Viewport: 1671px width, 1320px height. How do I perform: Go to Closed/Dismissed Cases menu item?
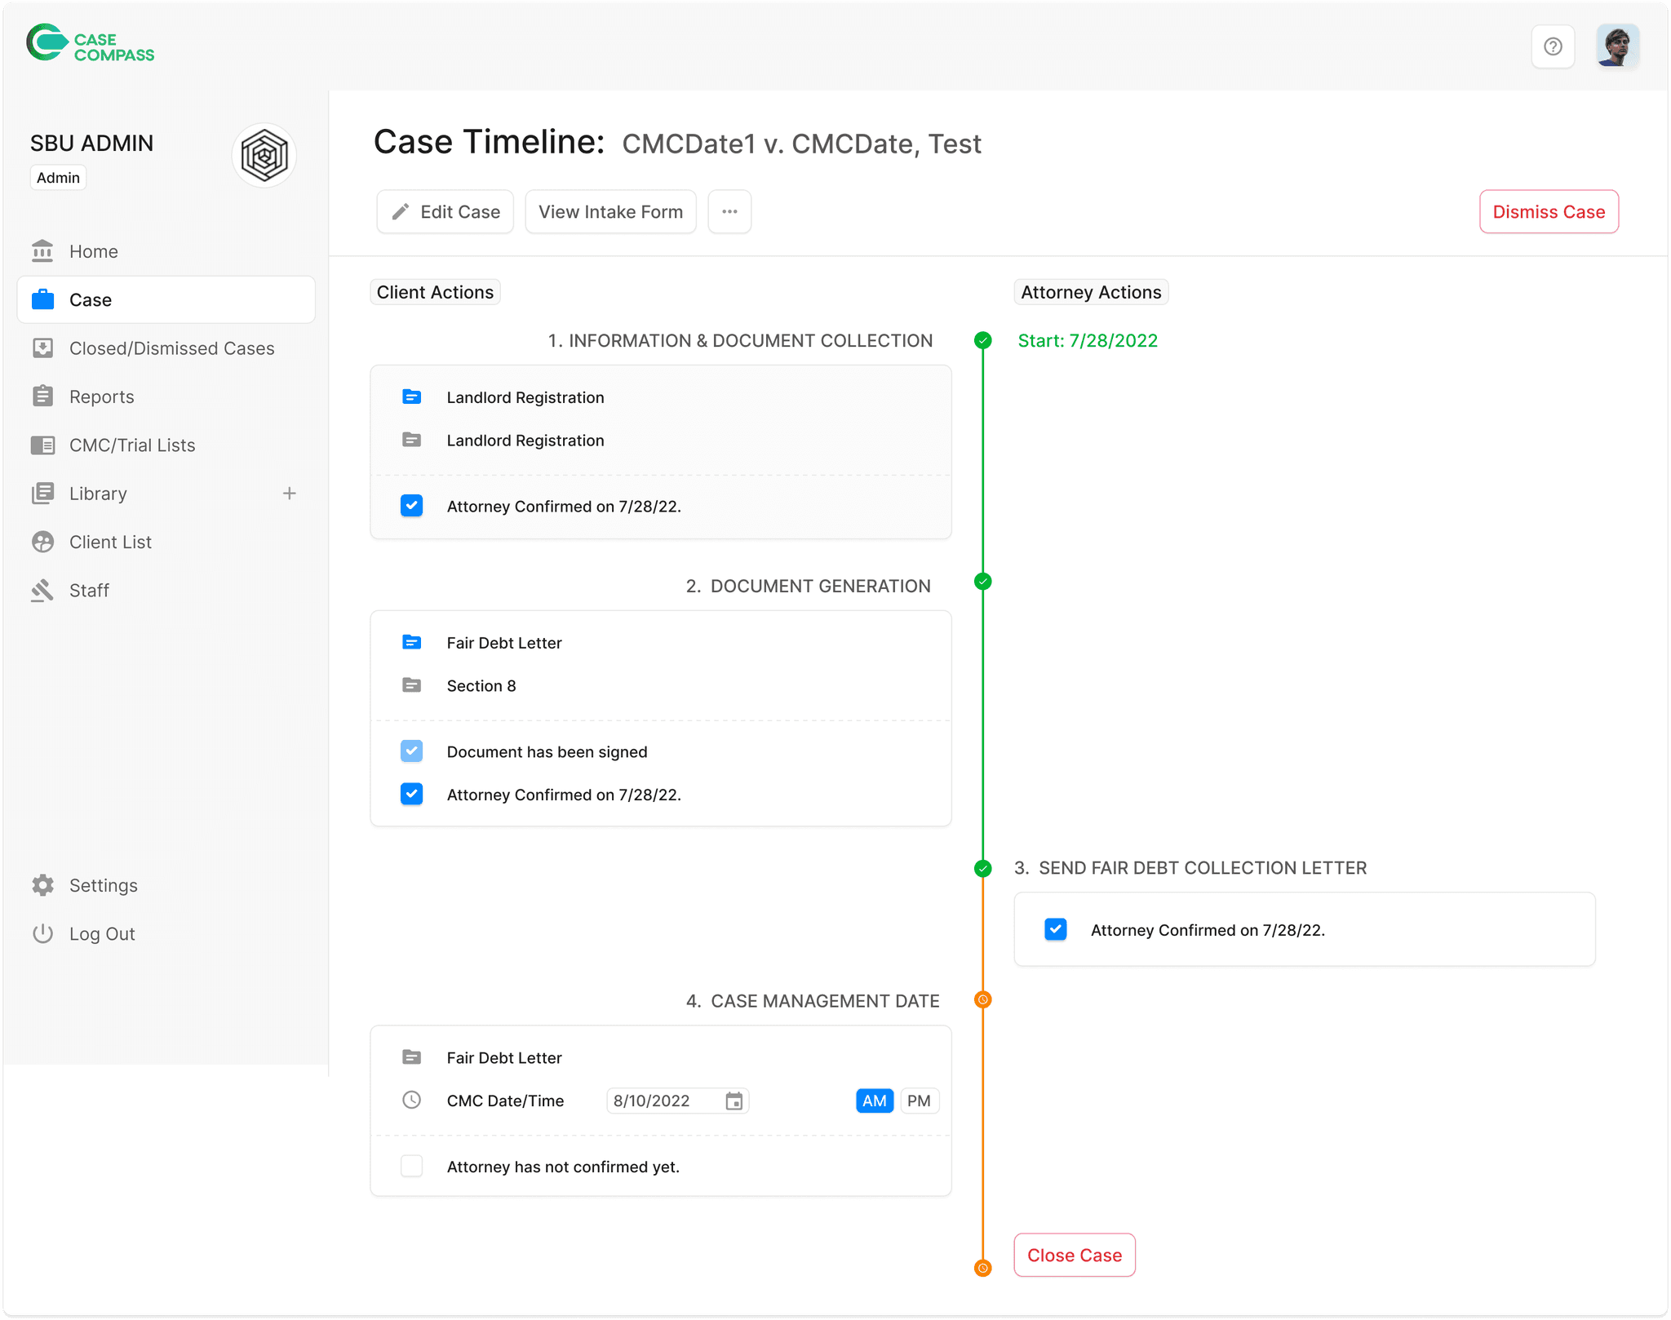coord(171,348)
